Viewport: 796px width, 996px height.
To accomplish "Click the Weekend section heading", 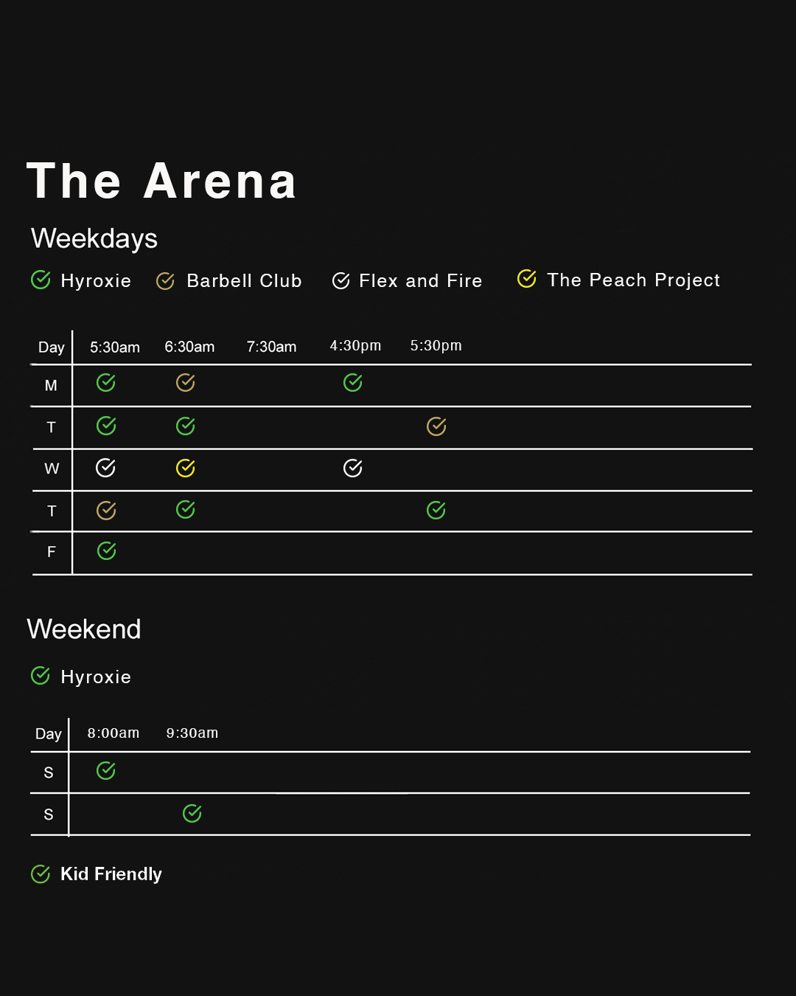I will pos(84,629).
